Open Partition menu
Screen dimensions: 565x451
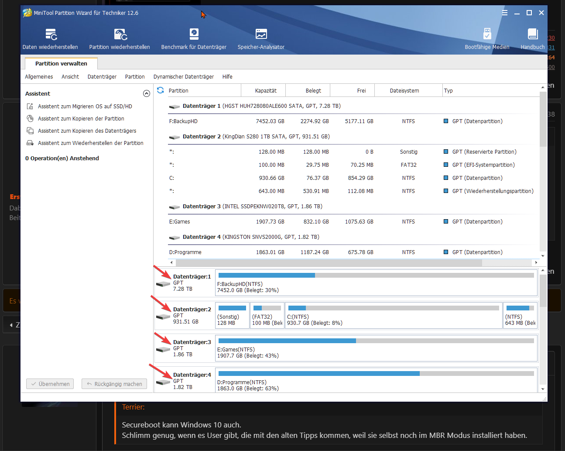[x=135, y=76]
